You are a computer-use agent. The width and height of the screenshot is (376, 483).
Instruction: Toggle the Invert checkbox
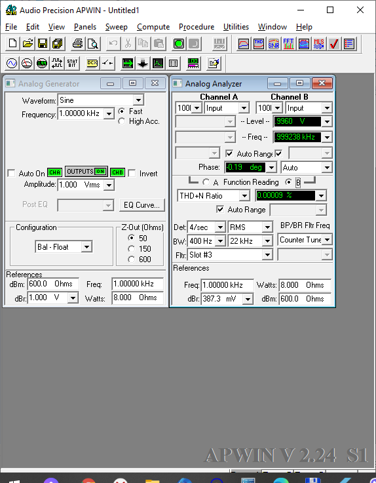132,173
